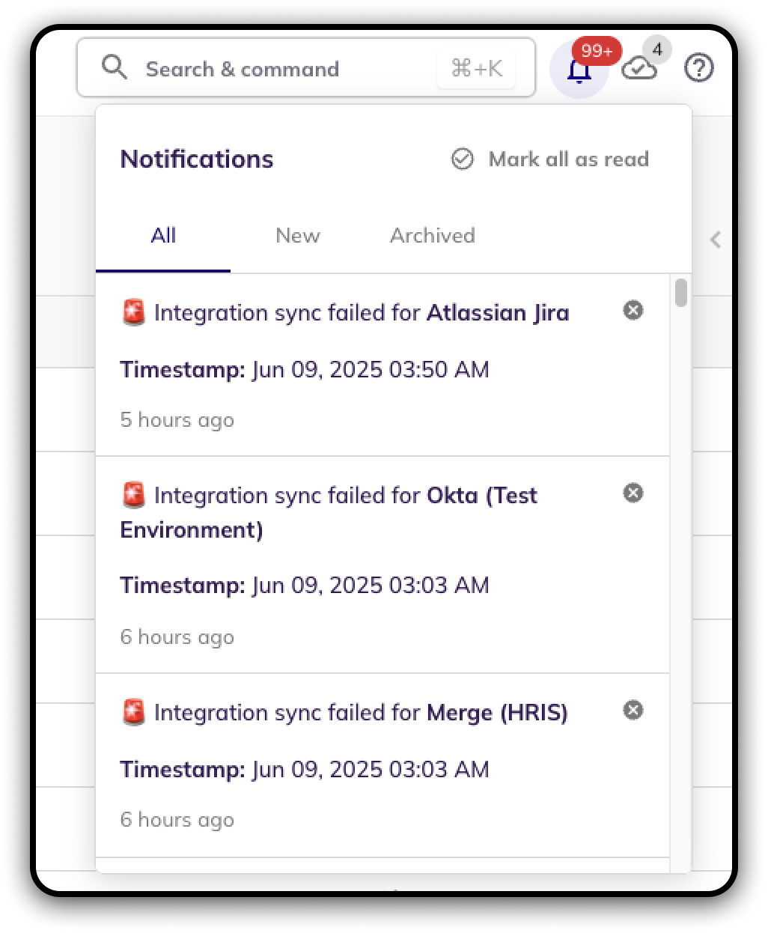Click the siren icon on Merge alert
Image resolution: width=768 pixels, height=933 pixels.
[133, 712]
